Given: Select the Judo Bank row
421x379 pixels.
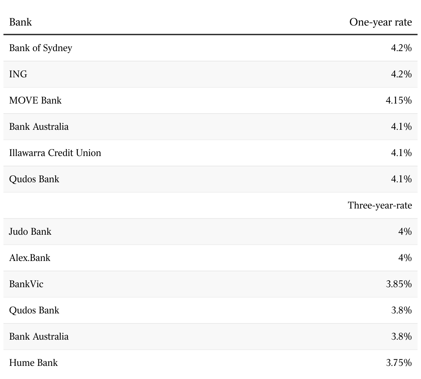Looking at the screenshot, I should (210, 232).
